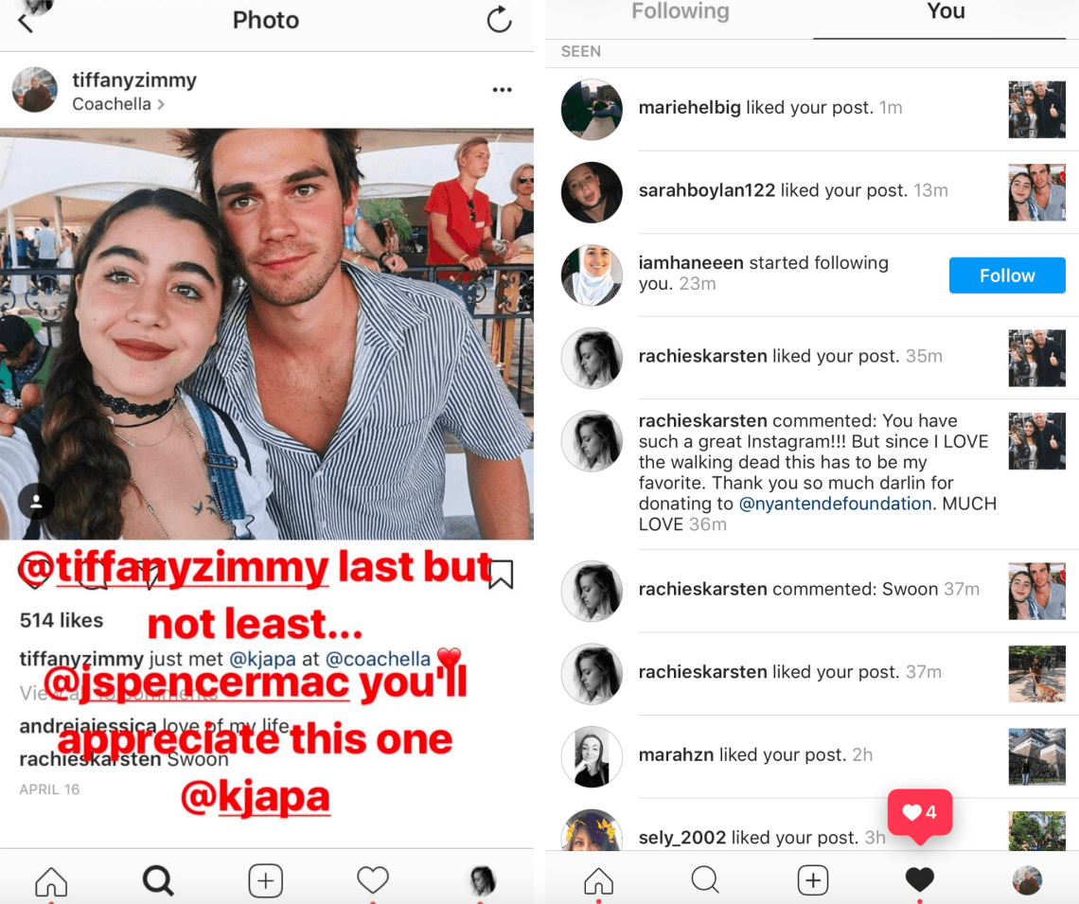Open the @nyantendefoundation mention link
Viewport: 1079px width, 904px height.
point(835,504)
